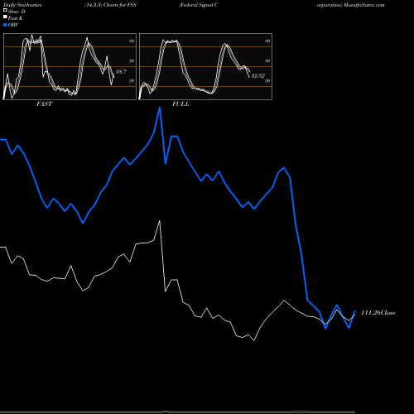Click the 'MunafaSutra.com' text
The height and width of the screenshot is (414, 414).
click(364, 5)
